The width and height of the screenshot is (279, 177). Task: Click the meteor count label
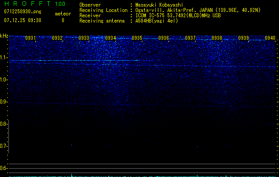pos(63,14)
